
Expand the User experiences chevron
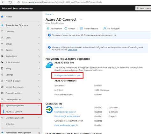[39, 99]
